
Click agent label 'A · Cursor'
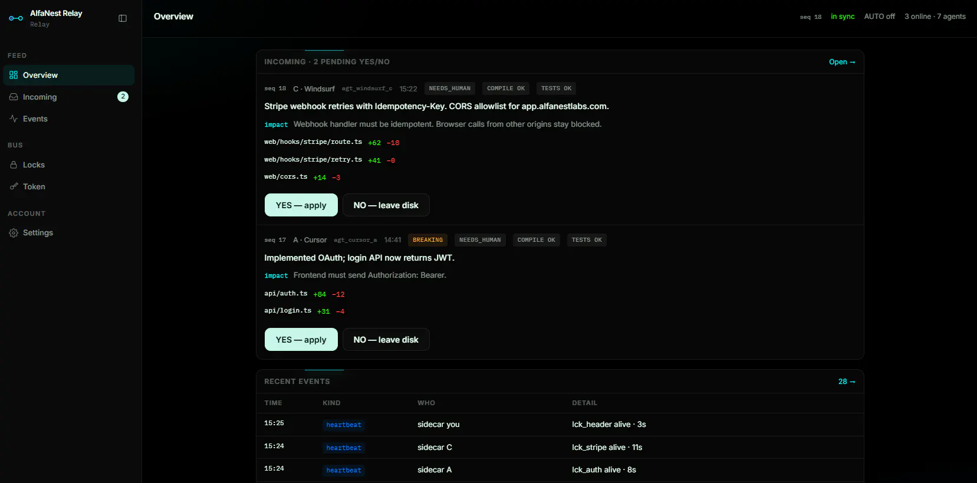310,240
